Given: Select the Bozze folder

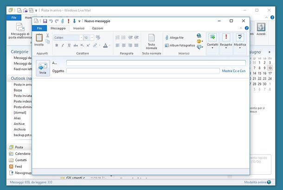Looking at the screenshot, I should tap(18, 90).
